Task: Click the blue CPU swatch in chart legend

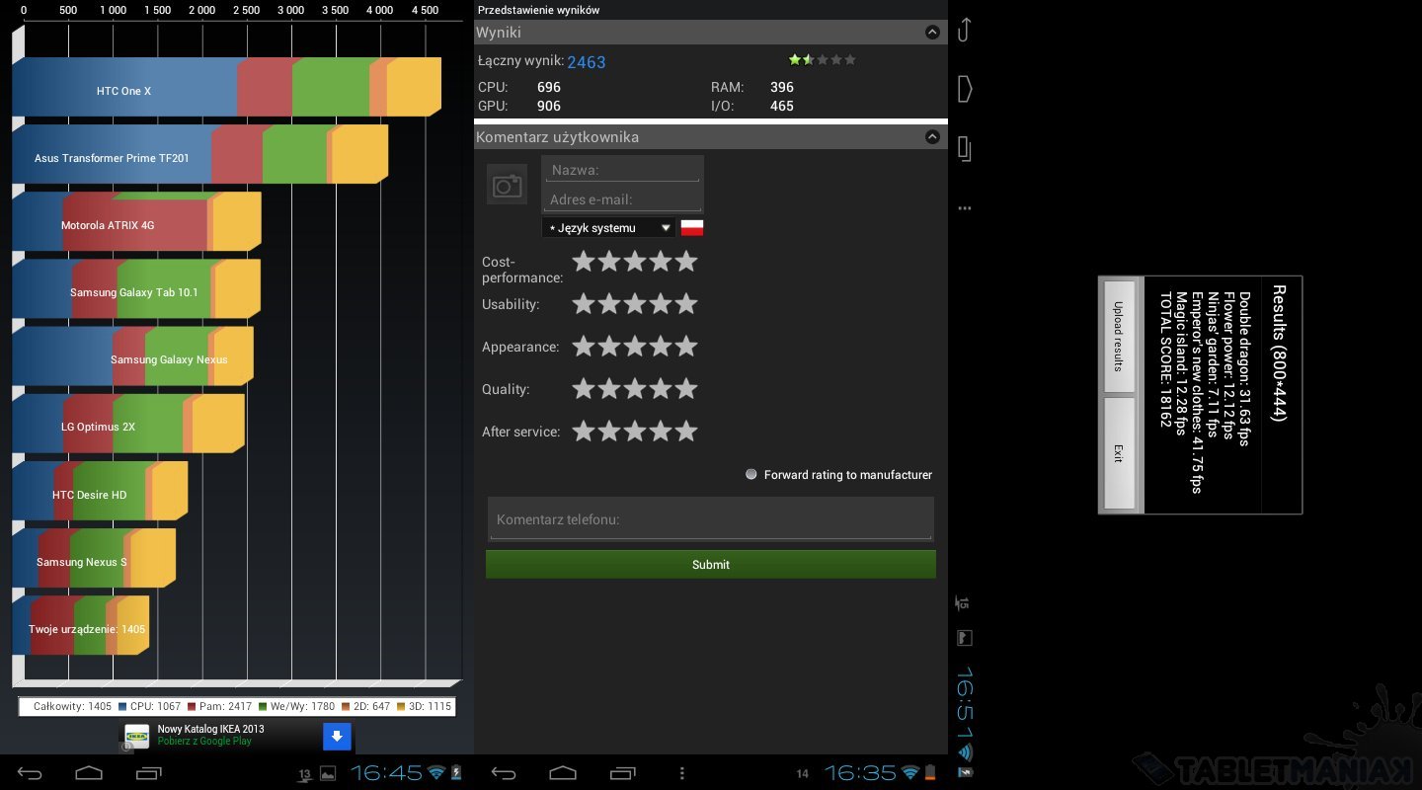Action: tap(122, 707)
